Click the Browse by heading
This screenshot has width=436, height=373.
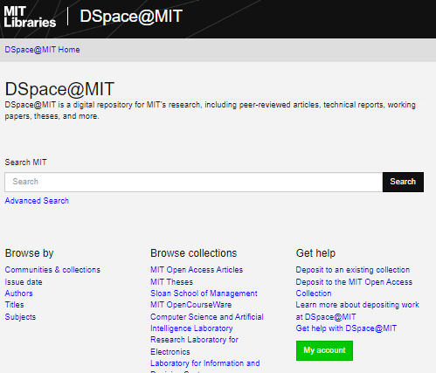[29, 253]
